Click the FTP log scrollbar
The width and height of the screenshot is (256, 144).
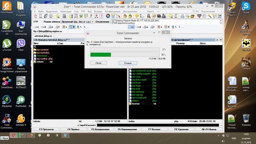click(221, 22)
